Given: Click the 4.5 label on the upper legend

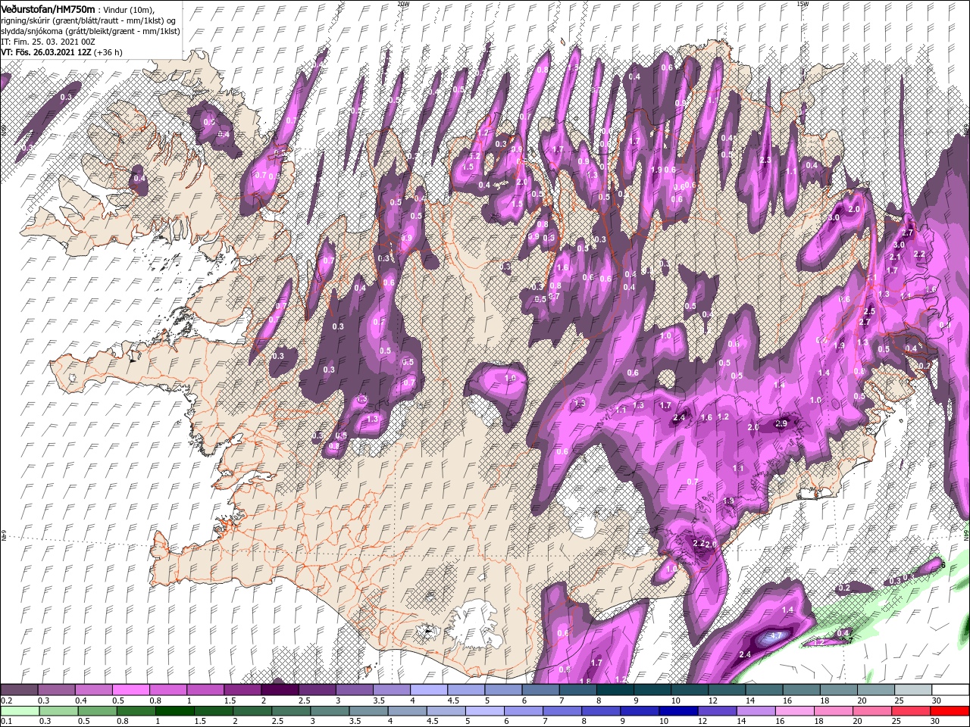Looking at the screenshot, I should pos(453,700).
